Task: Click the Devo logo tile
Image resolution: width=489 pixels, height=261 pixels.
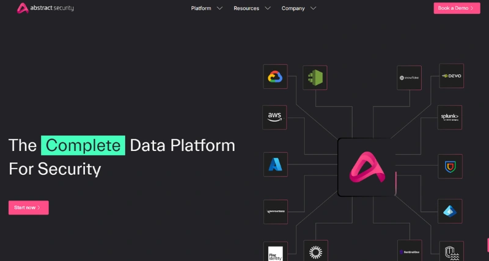Action: (x=451, y=76)
